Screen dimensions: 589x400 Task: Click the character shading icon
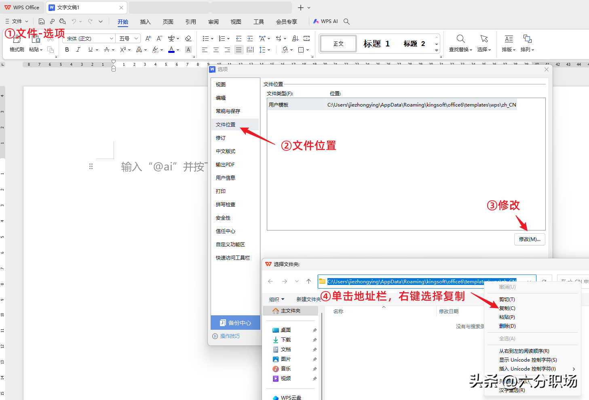click(x=188, y=50)
